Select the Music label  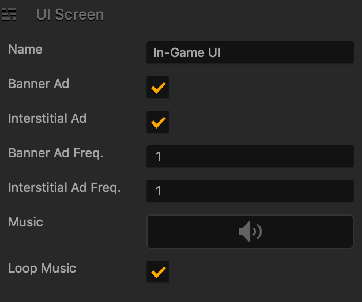click(x=26, y=222)
